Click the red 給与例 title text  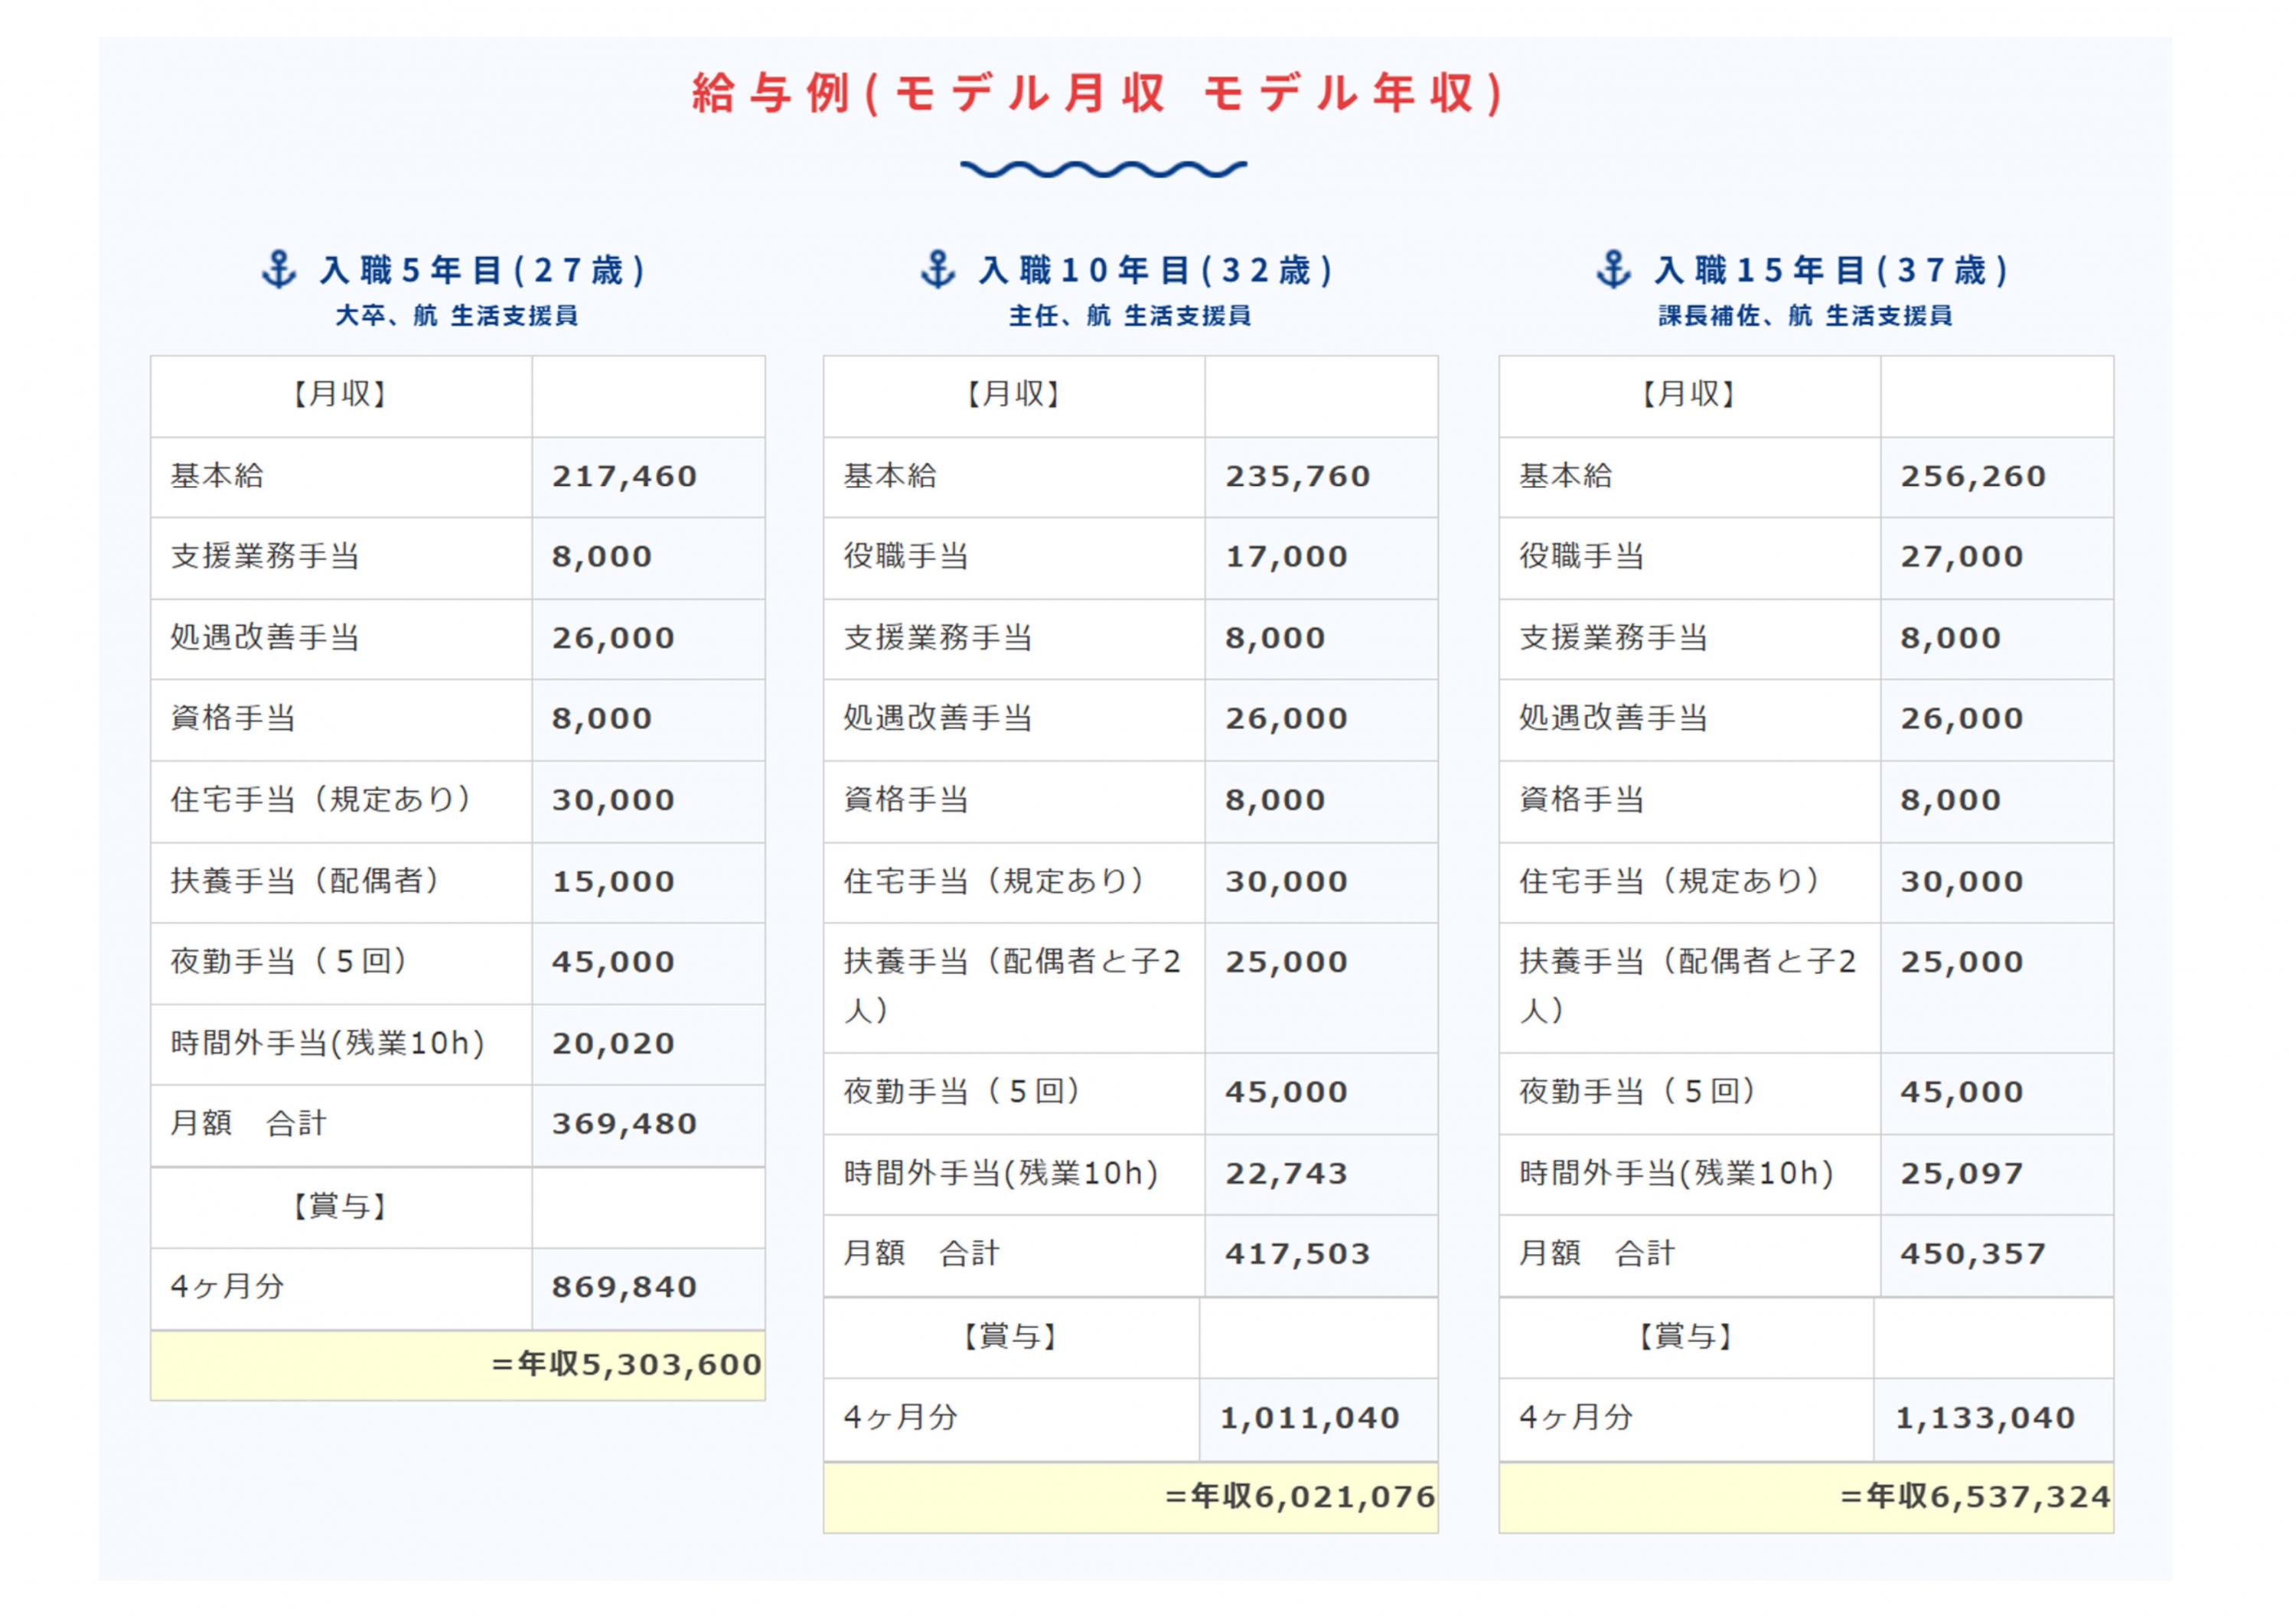tap(1100, 94)
